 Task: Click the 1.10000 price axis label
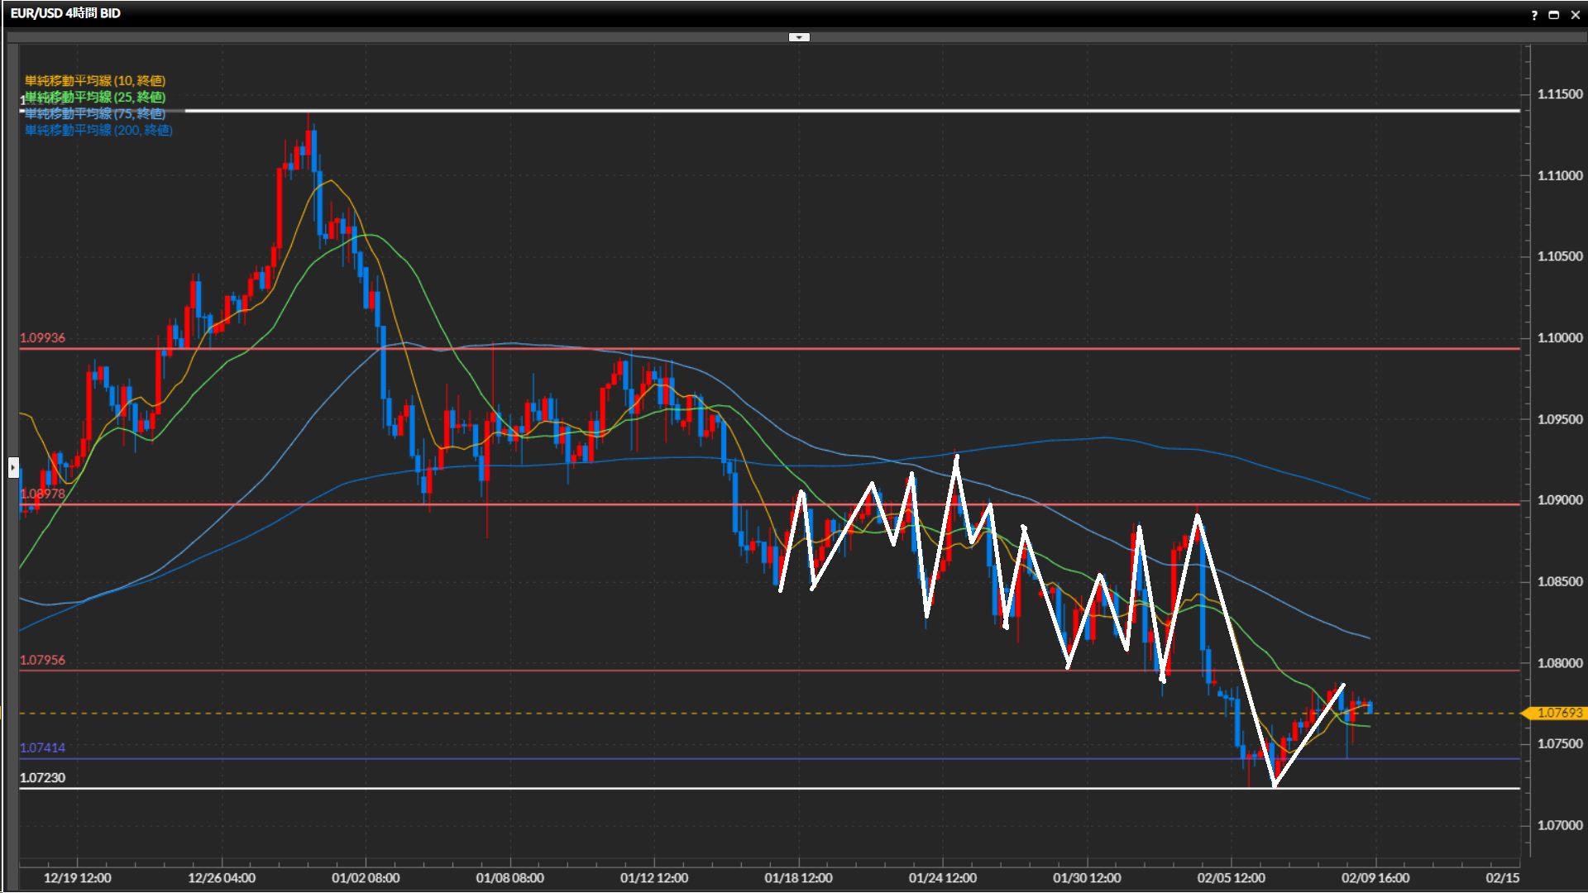[x=1559, y=337]
